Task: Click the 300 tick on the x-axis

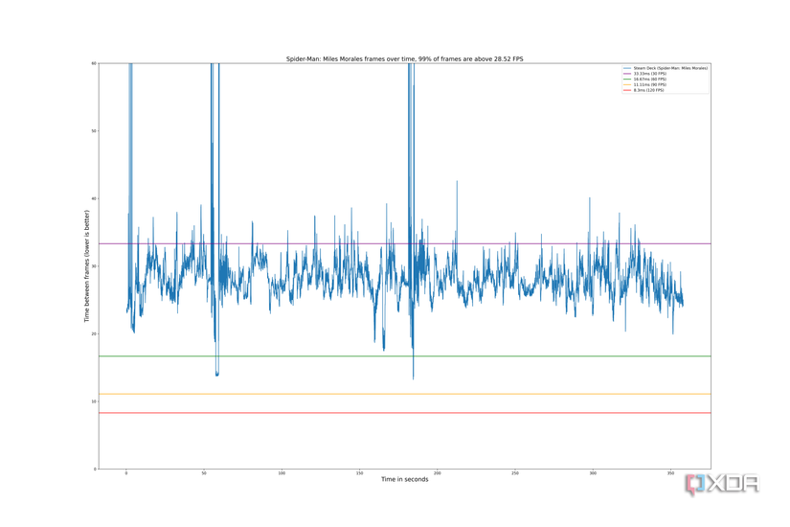Action: click(x=593, y=473)
